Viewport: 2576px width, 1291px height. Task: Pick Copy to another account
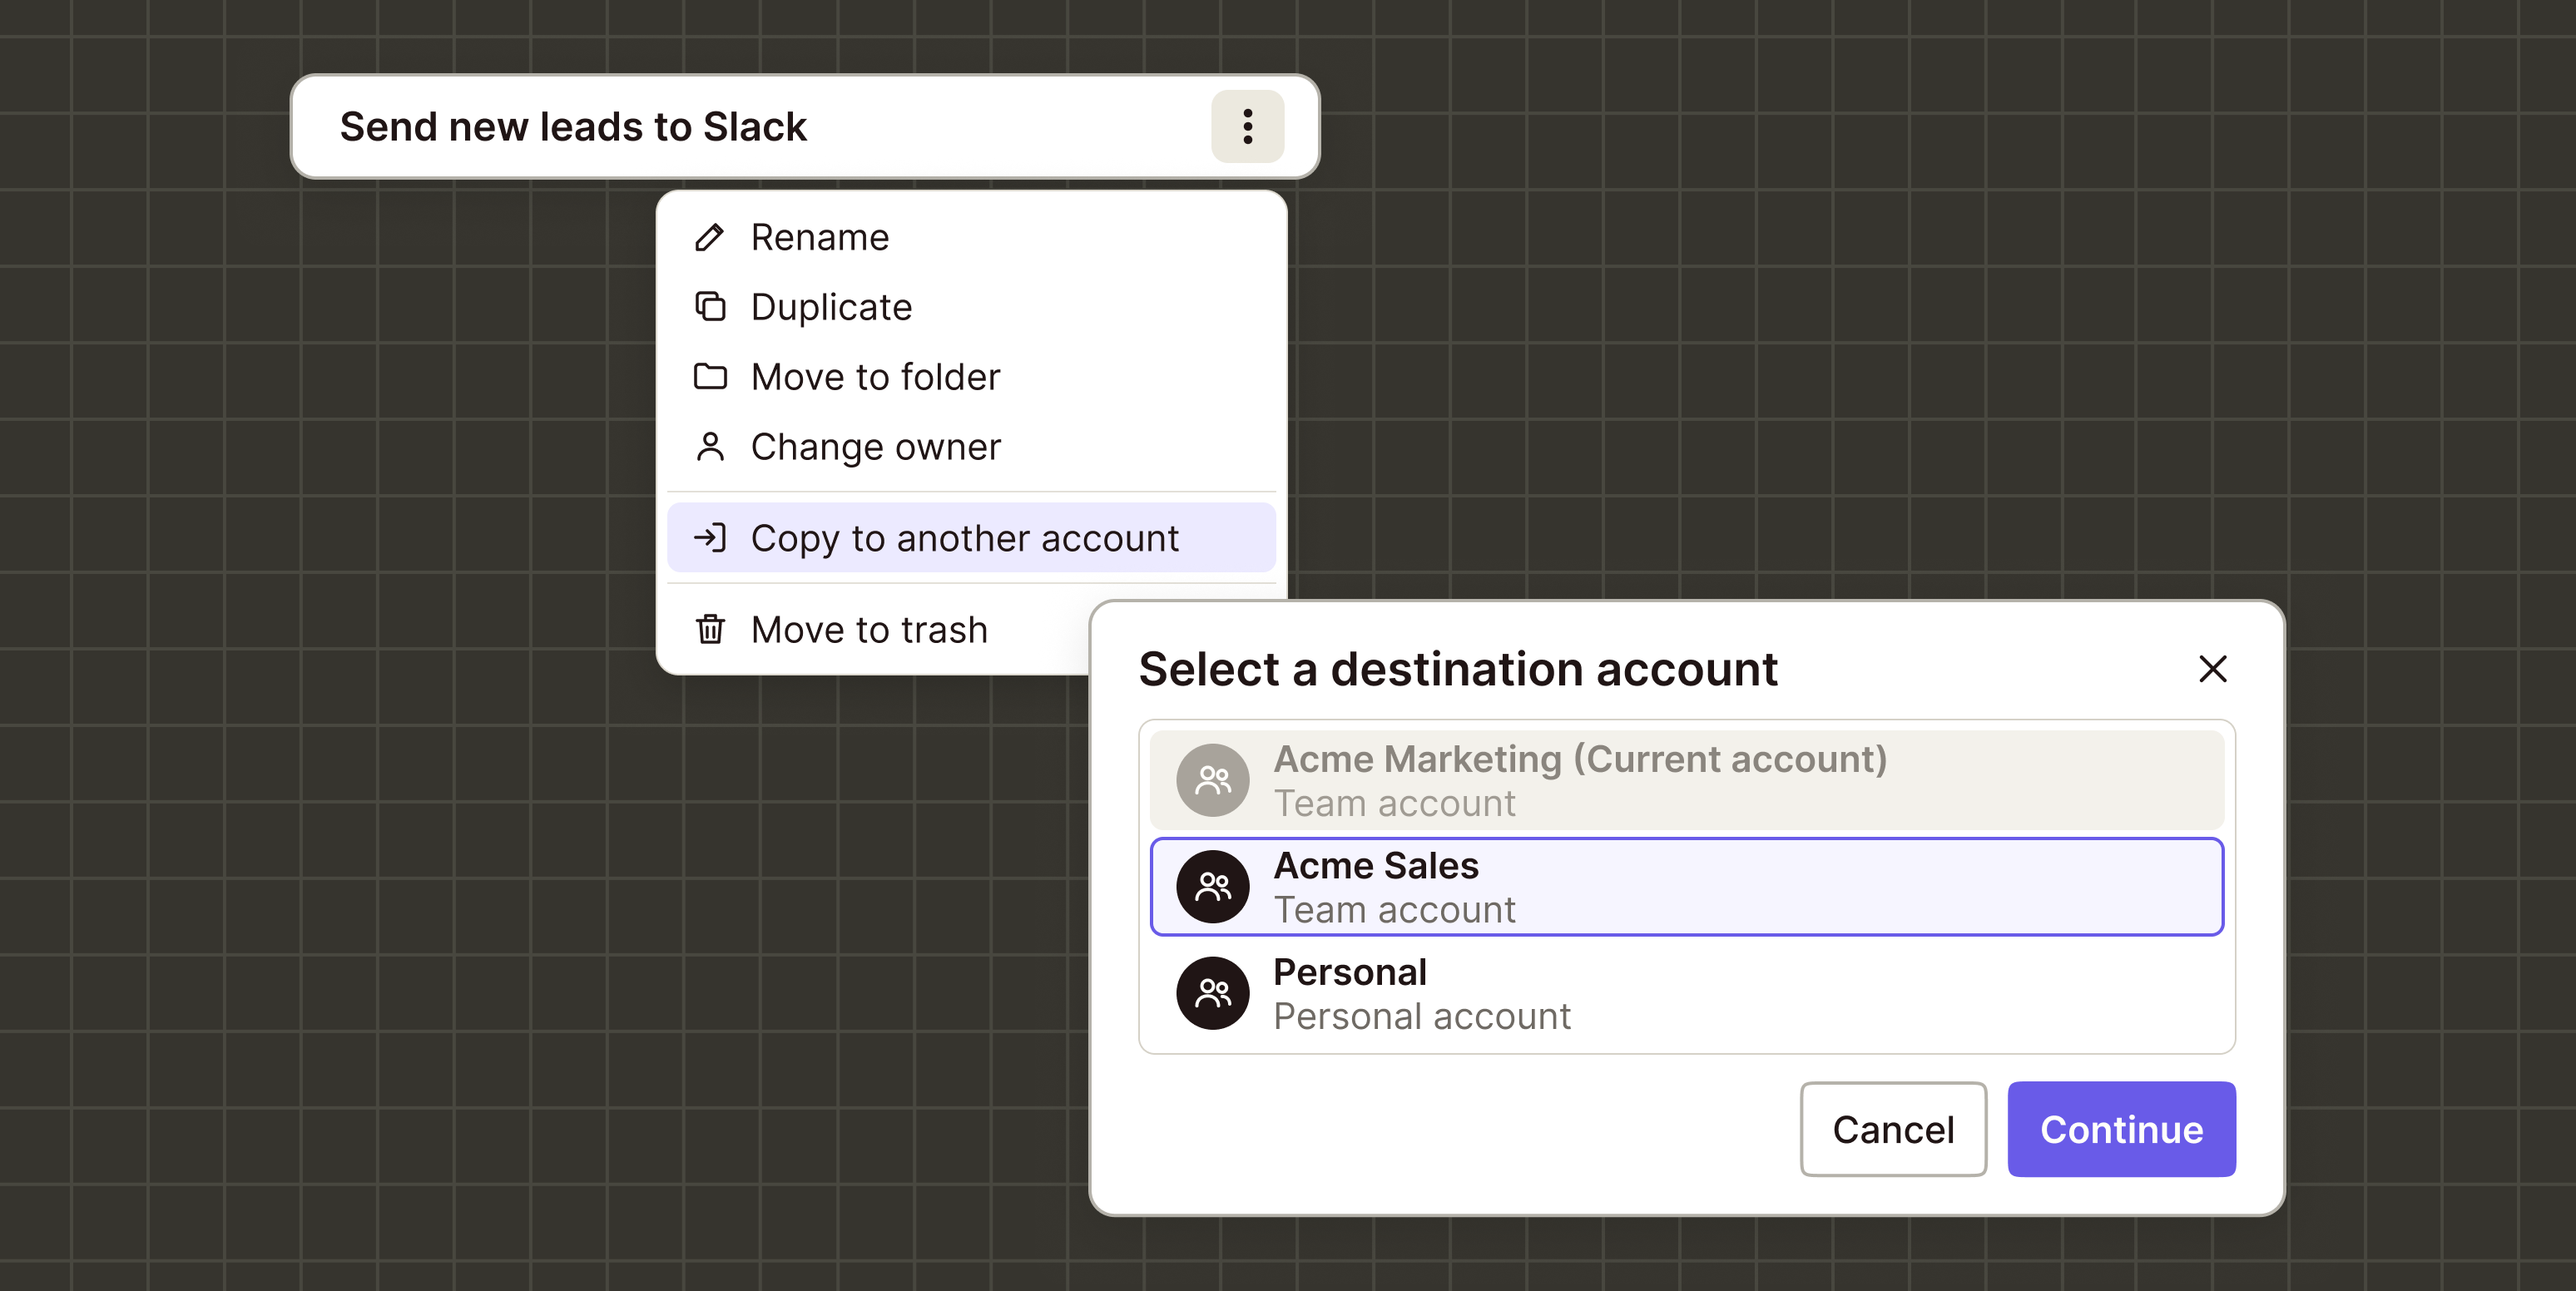click(971, 538)
